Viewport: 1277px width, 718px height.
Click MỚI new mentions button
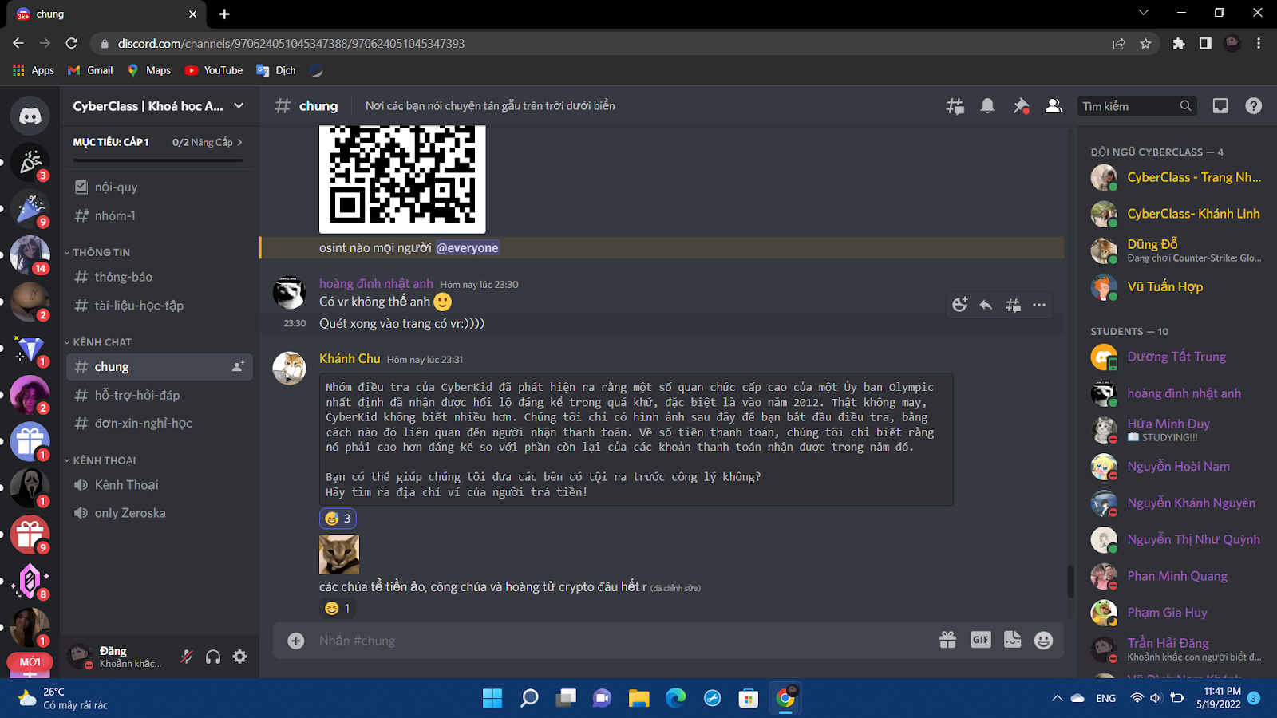[30, 662]
